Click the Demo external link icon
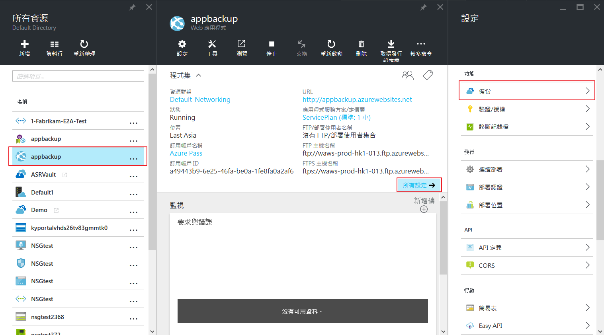Image resolution: width=604 pixels, height=335 pixels. coord(56,210)
